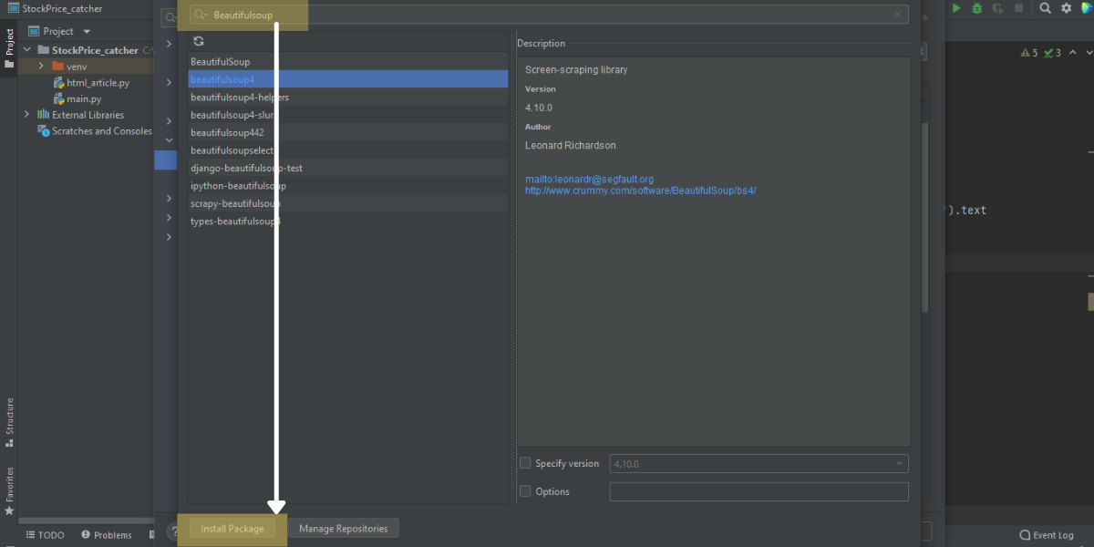Open IDE settings with the gear icon
This screenshot has height=547, width=1094.
coord(1067,8)
